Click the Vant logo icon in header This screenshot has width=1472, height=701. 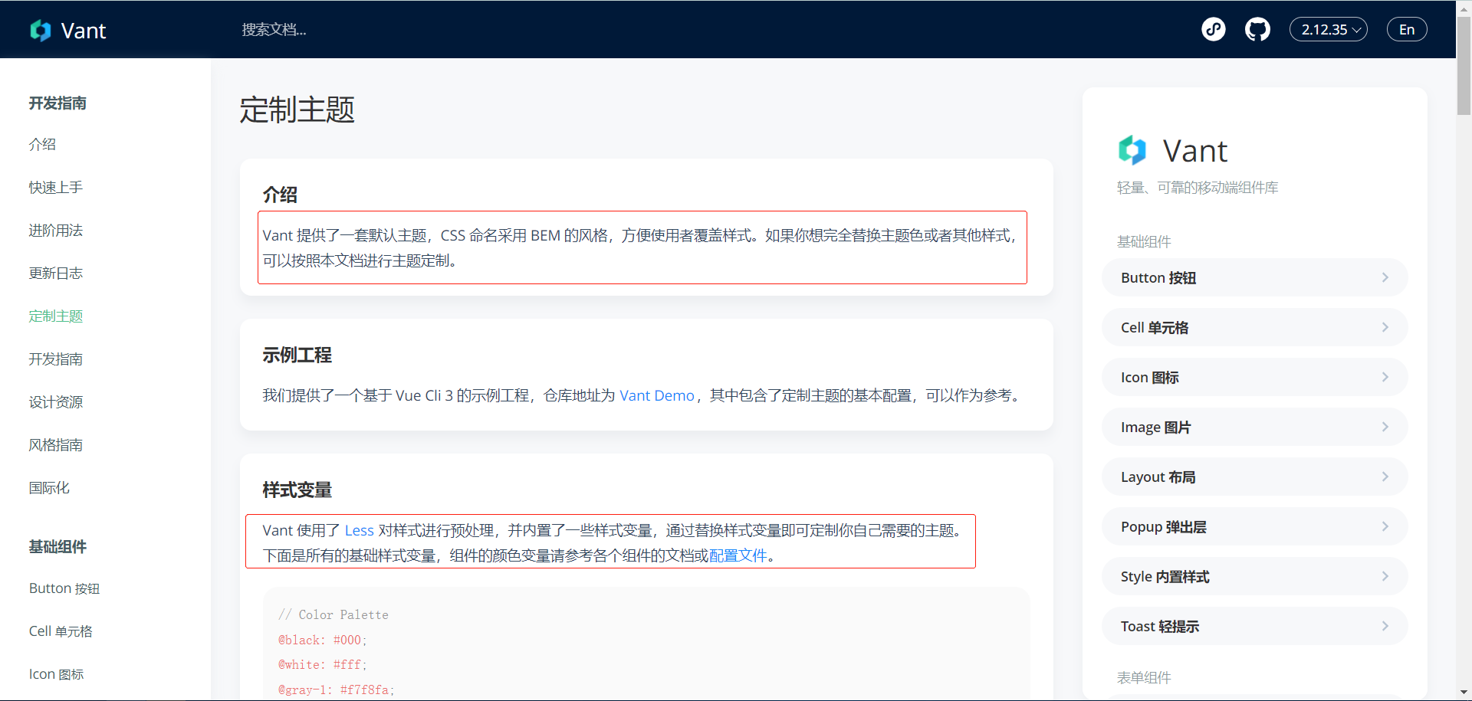coord(41,30)
